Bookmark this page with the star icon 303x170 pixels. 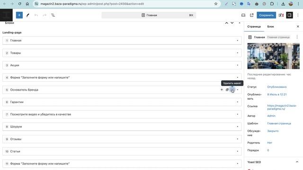point(216,4)
